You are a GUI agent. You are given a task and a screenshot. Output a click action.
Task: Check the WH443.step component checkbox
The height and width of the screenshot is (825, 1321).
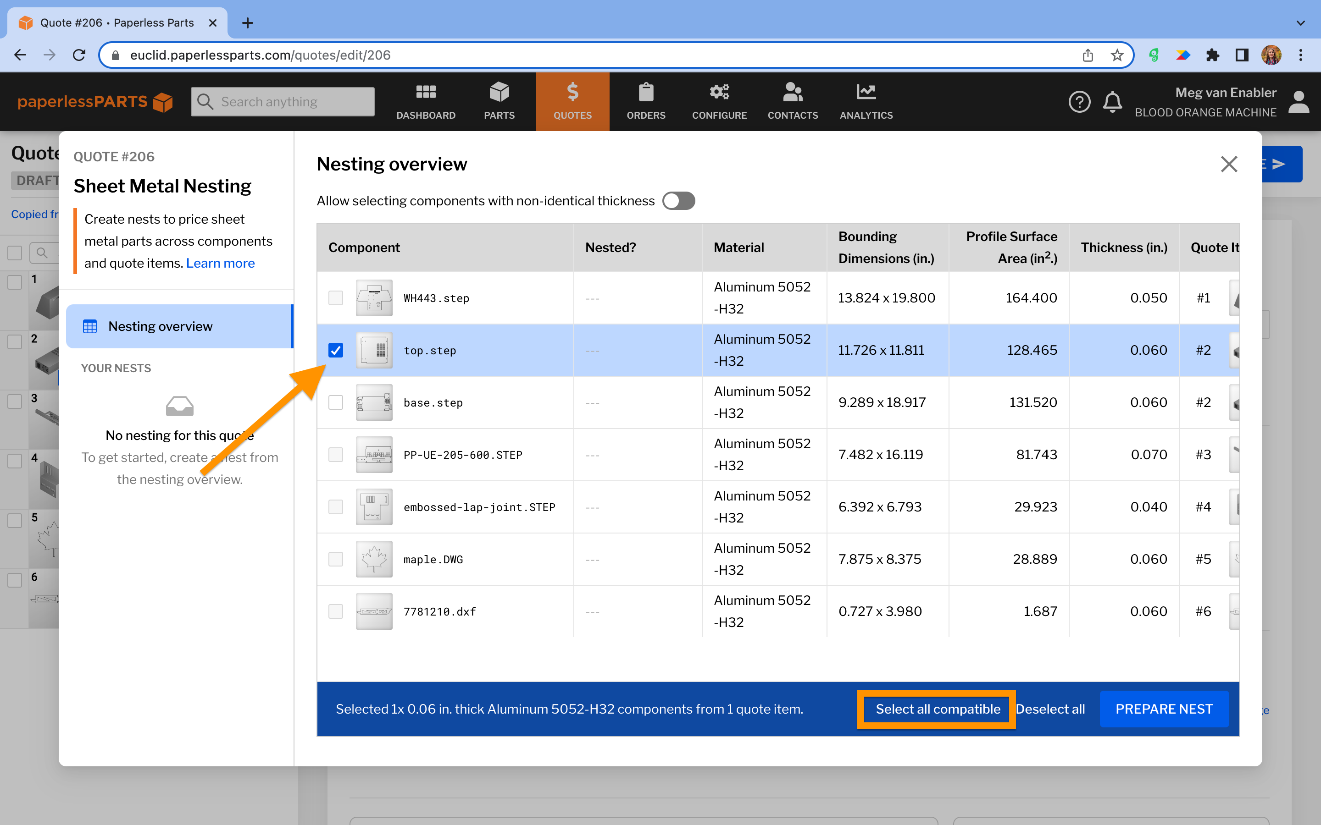(x=336, y=298)
